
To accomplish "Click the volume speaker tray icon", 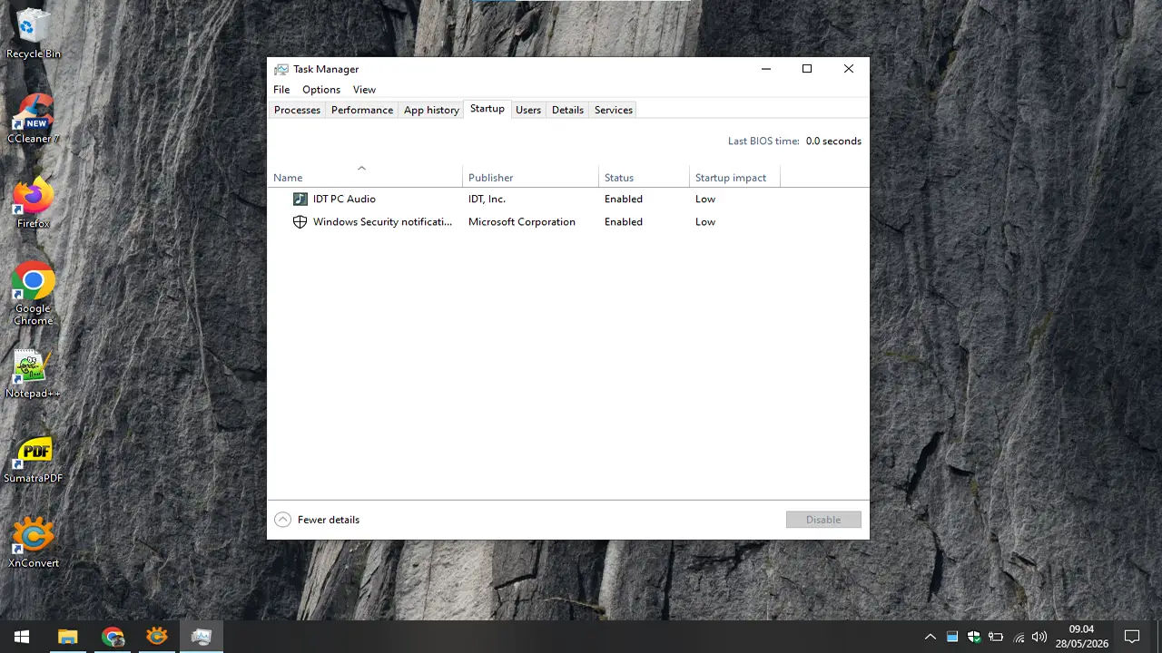I will click(1040, 637).
